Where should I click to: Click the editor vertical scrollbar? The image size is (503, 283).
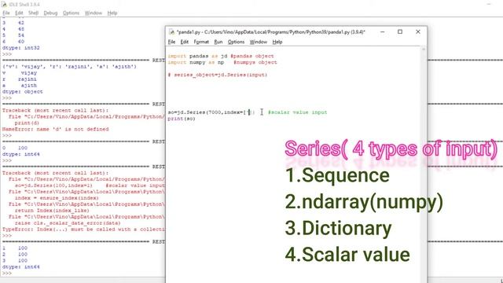click(424, 164)
